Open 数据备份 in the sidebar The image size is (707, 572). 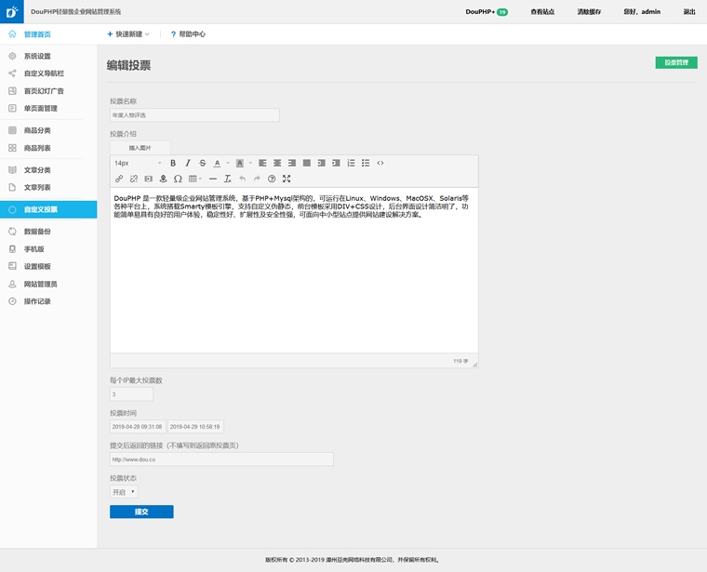click(x=37, y=231)
